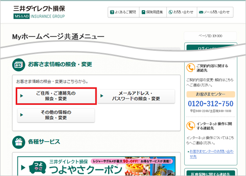246x176 pixels.
Task: Click the book icon beside 保険用語集
Action: point(143,12)
